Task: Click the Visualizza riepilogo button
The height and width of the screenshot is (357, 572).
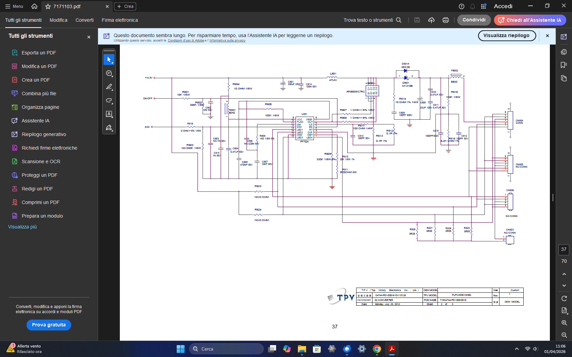Action: 506,35
